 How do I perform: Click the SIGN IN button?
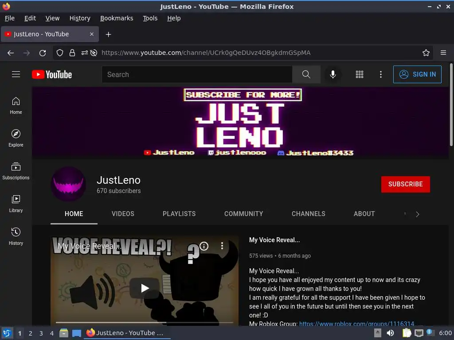(x=417, y=74)
